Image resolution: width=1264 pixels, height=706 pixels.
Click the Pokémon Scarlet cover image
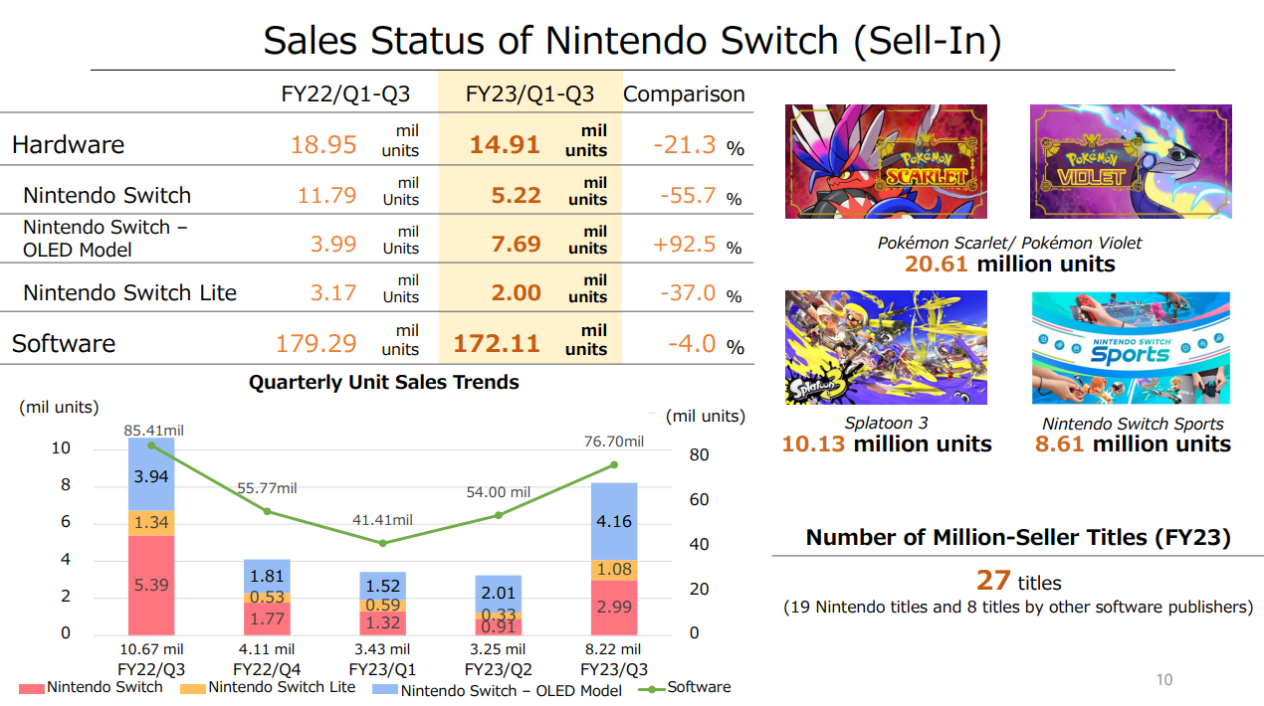pyautogui.click(x=886, y=161)
